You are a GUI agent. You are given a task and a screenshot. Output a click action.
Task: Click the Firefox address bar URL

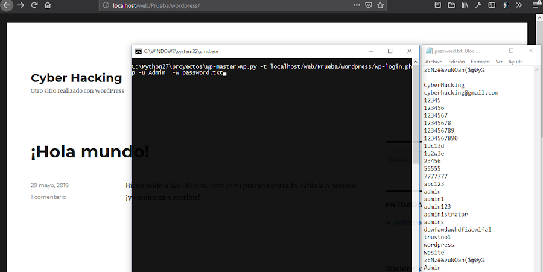click(156, 5)
